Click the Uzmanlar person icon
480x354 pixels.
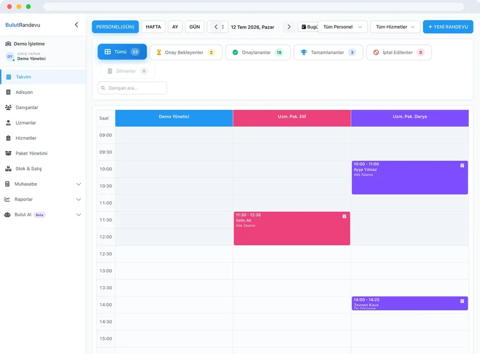pyautogui.click(x=8, y=122)
